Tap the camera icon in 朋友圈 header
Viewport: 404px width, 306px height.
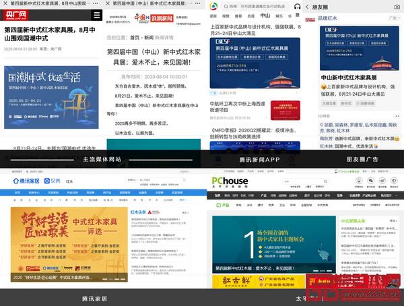397,6
